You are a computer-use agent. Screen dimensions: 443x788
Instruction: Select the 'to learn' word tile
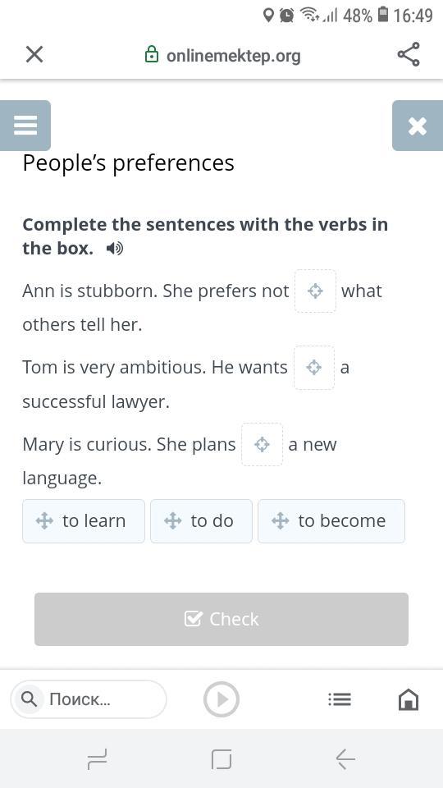84,520
